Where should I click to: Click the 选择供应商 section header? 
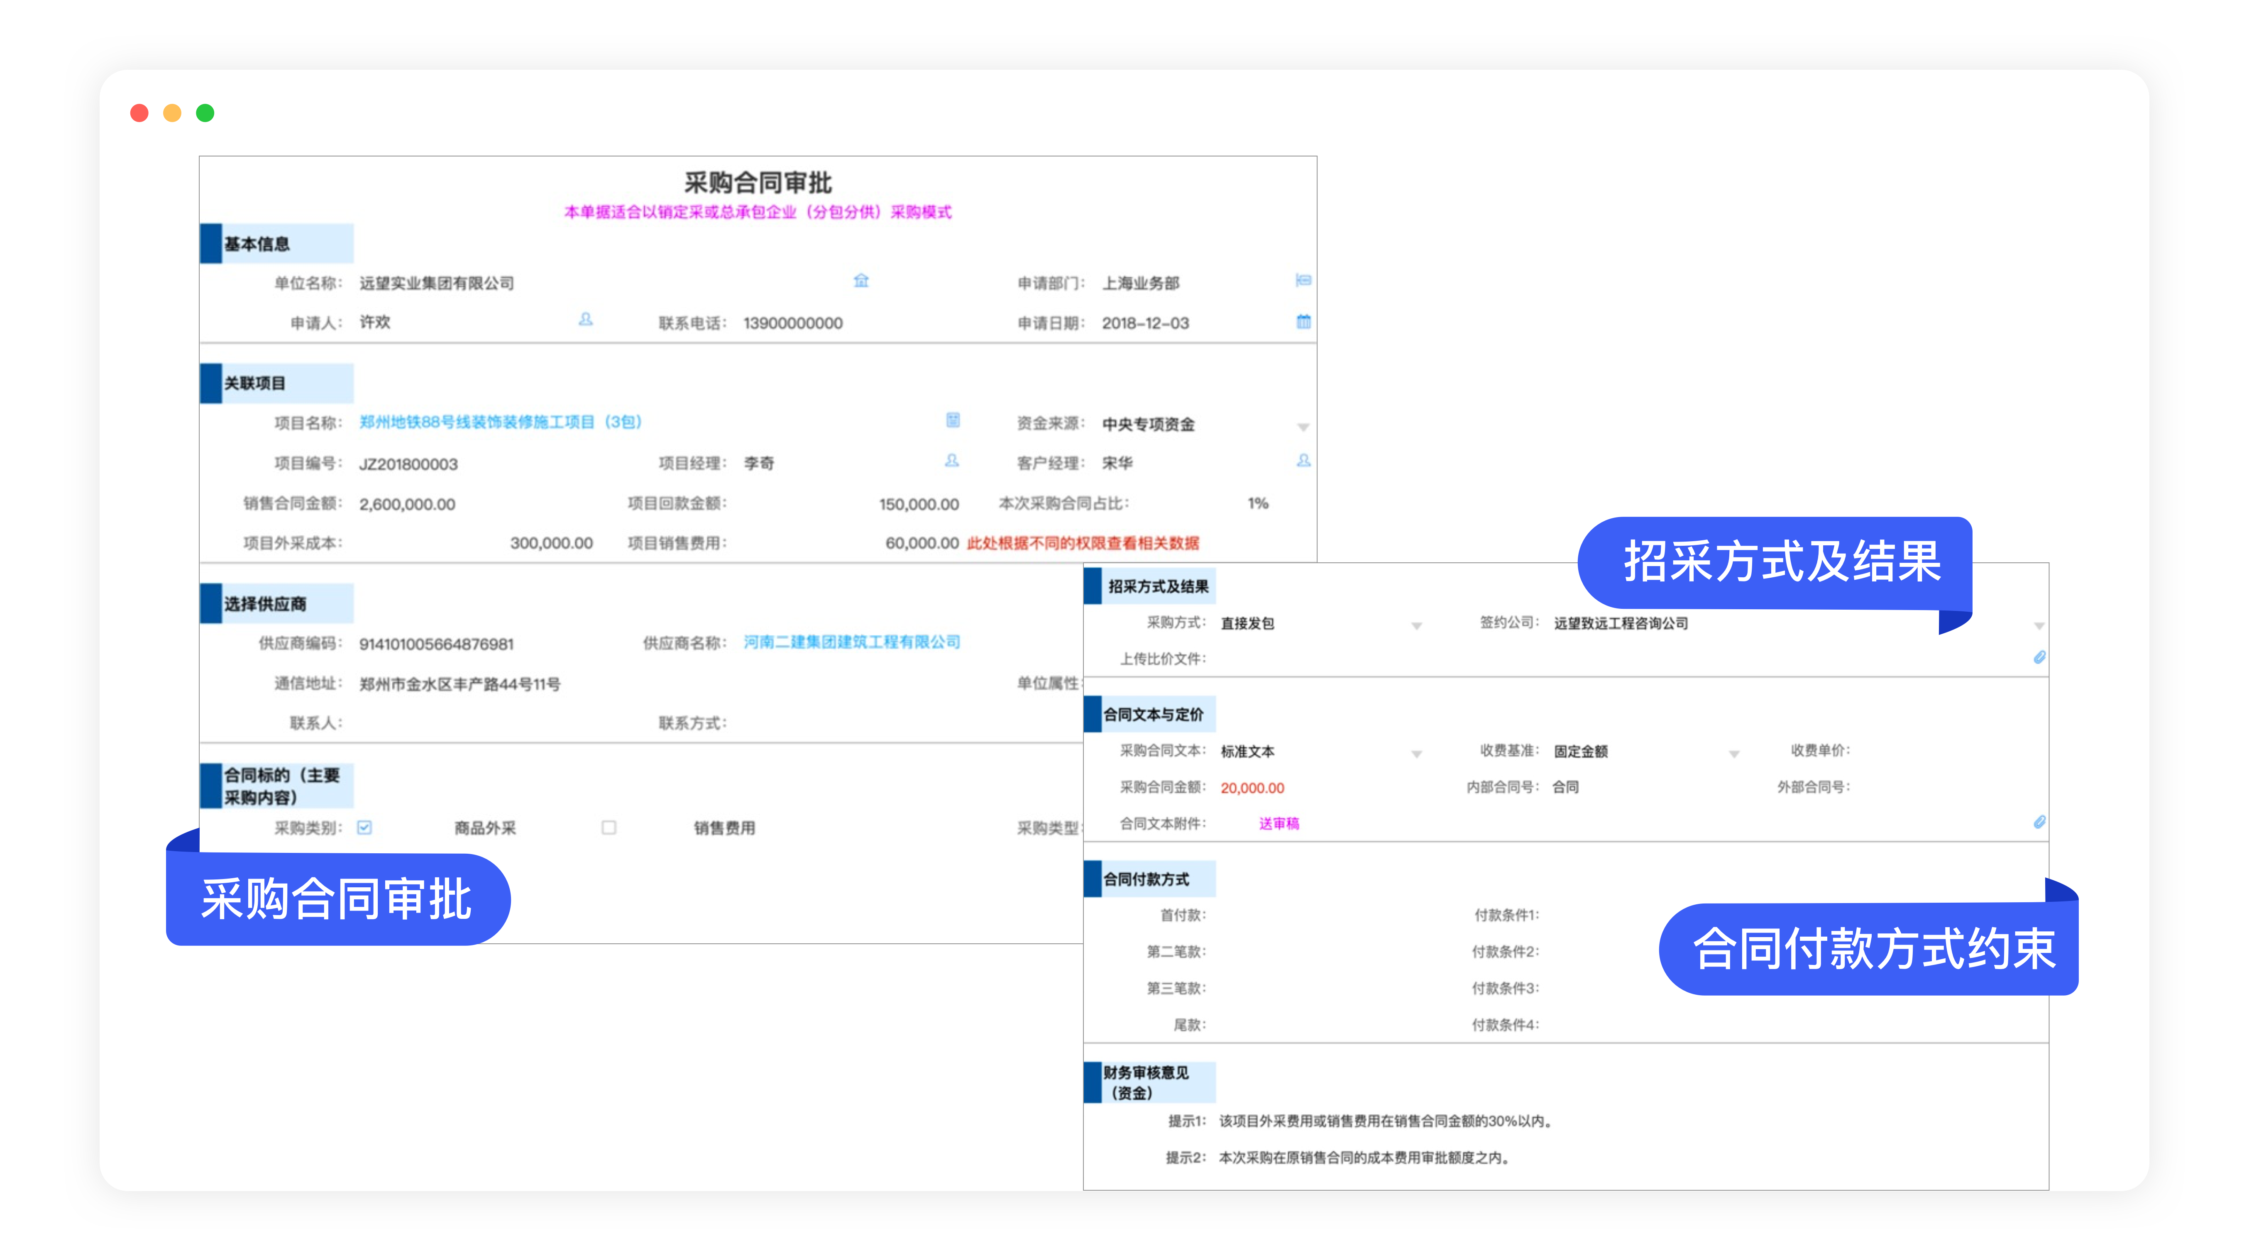click(277, 603)
